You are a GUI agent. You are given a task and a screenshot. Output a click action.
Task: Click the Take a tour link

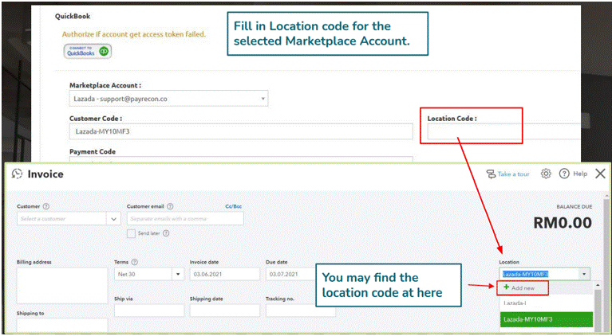[513, 174]
